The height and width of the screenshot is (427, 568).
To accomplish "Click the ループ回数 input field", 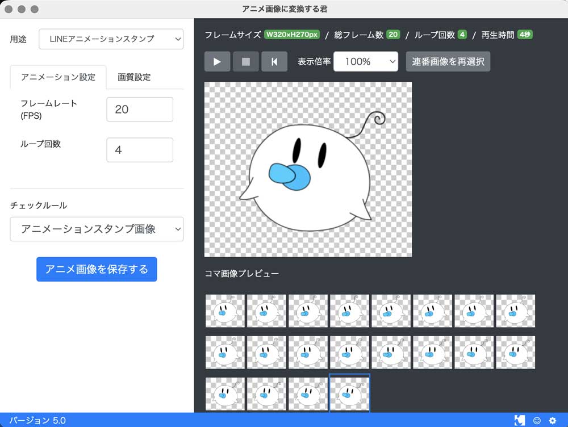I will click(x=139, y=149).
